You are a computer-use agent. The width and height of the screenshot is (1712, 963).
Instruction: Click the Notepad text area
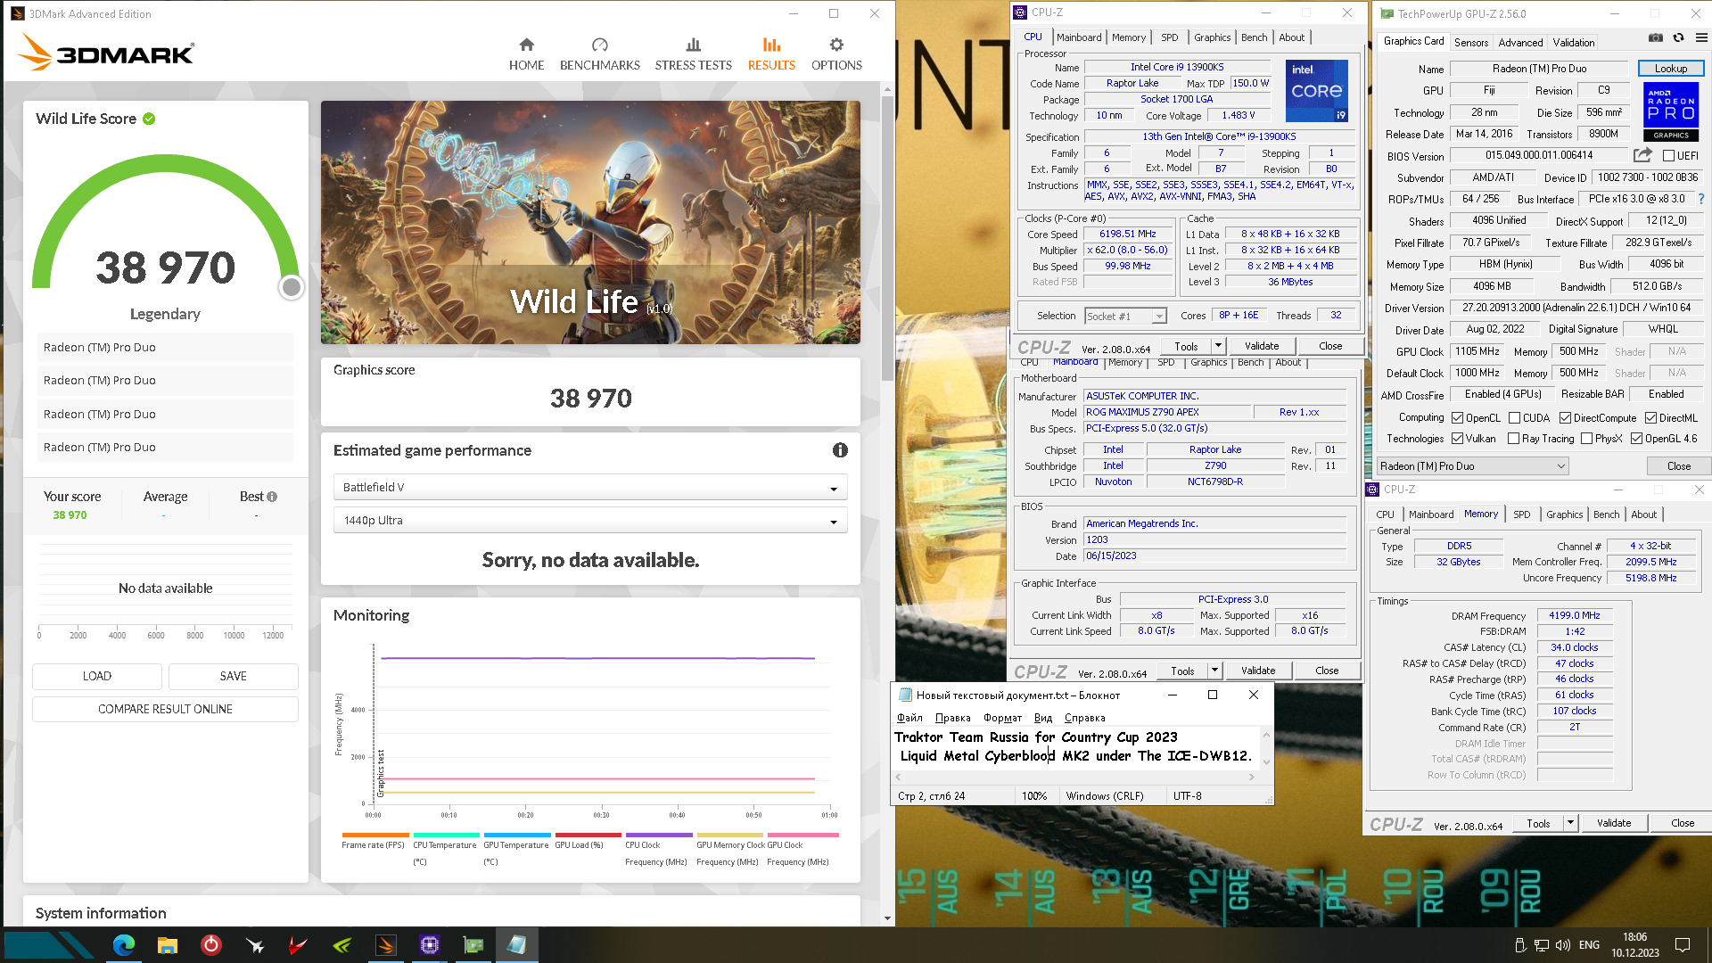[x=1076, y=747]
